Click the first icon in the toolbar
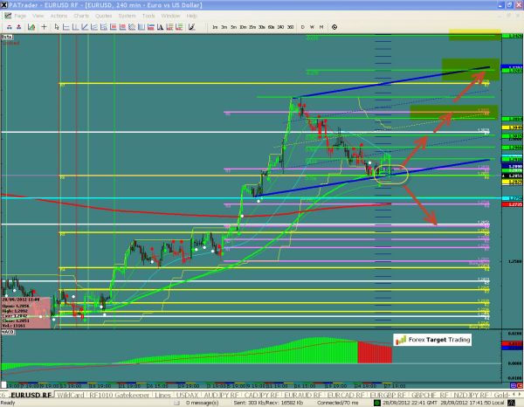524x407 pixels. click(5, 27)
